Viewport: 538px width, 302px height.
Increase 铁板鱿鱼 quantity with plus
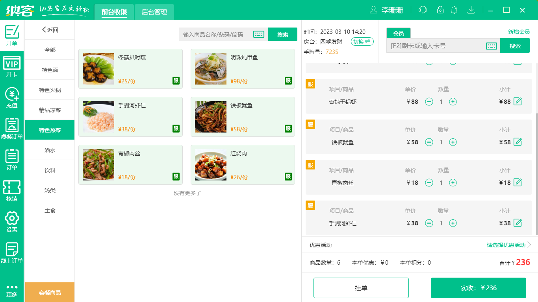pyautogui.click(x=453, y=142)
